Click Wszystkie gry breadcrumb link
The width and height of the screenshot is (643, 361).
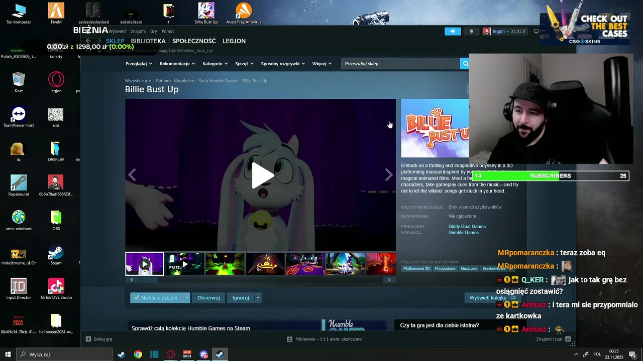(x=138, y=81)
